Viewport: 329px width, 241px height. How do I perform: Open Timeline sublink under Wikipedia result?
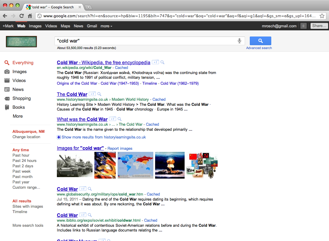click(149, 83)
